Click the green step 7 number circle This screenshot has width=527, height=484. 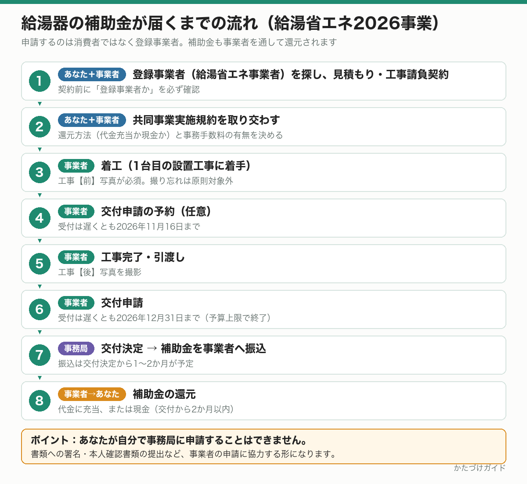pos(40,355)
